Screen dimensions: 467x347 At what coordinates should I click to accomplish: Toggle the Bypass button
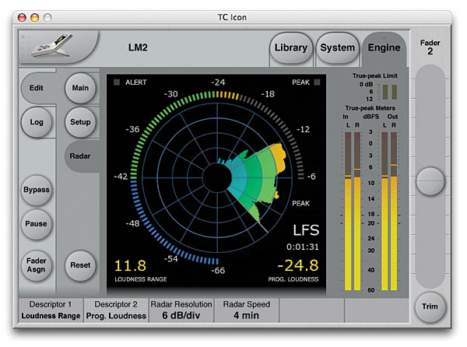37,190
